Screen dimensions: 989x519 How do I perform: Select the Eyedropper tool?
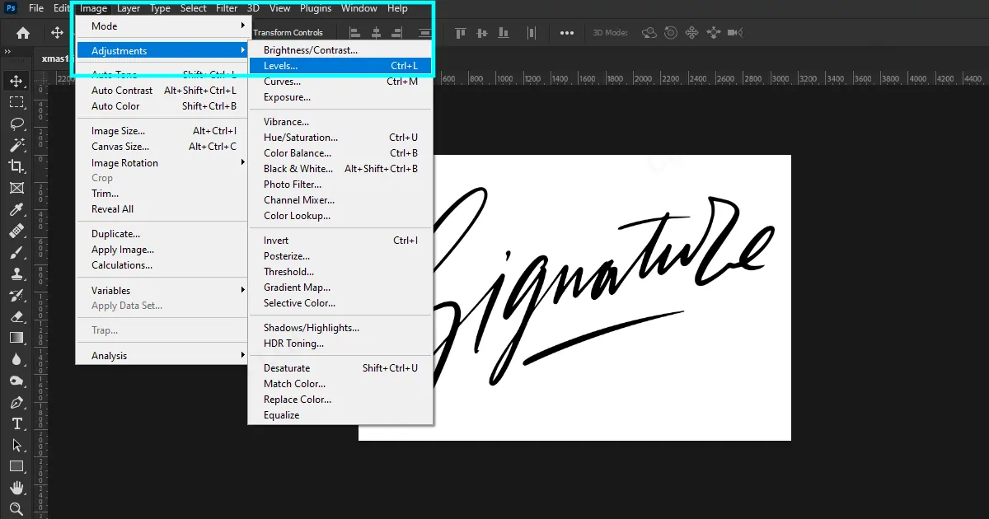[16, 209]
